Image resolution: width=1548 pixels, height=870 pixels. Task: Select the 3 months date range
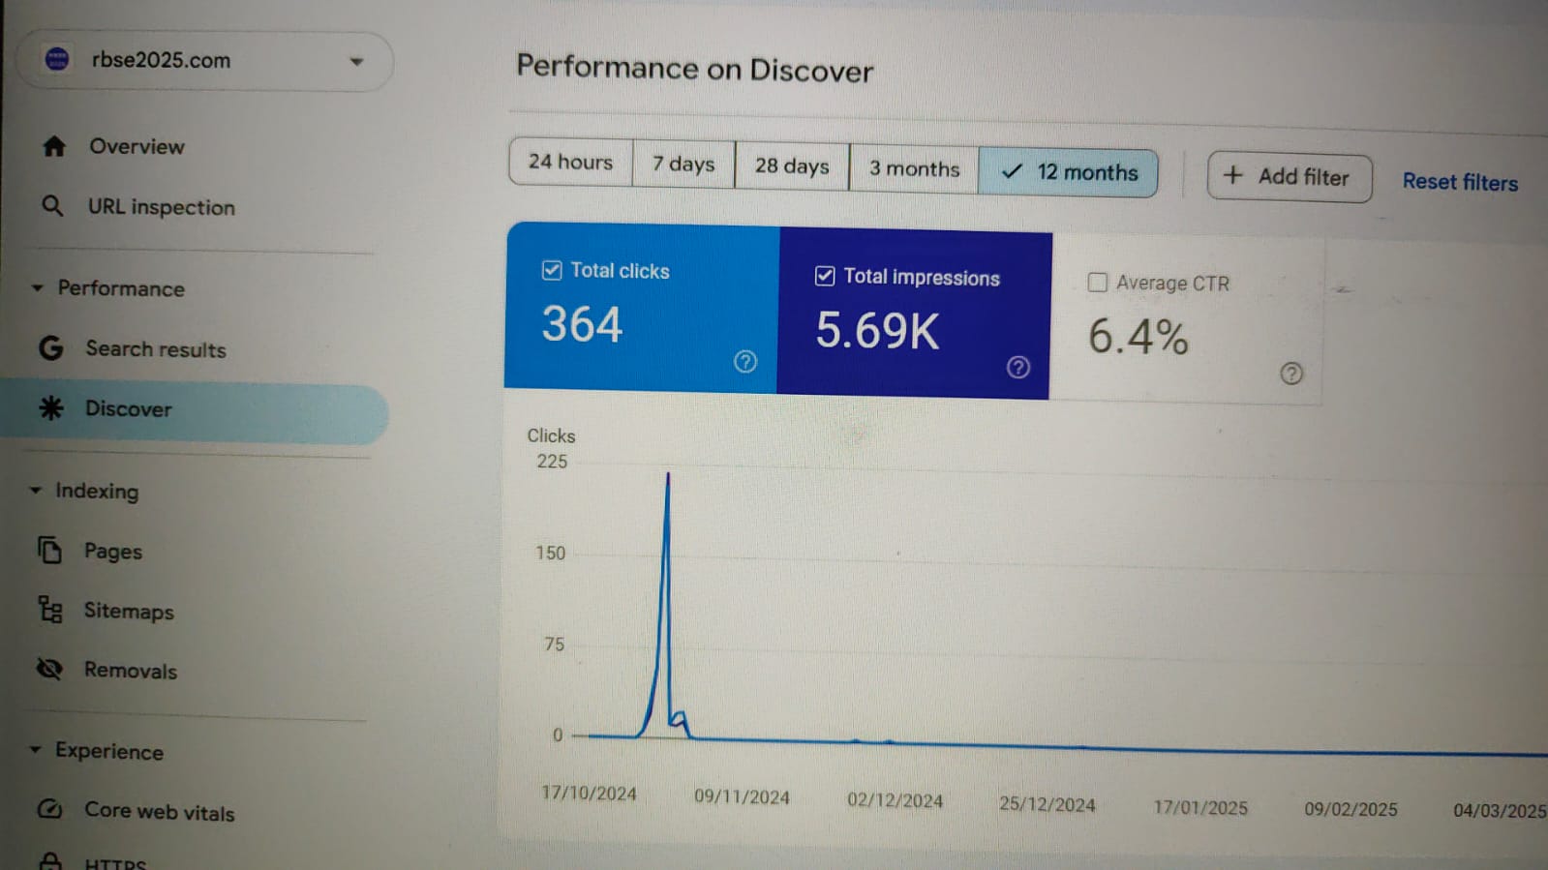(x=914, y=168)
